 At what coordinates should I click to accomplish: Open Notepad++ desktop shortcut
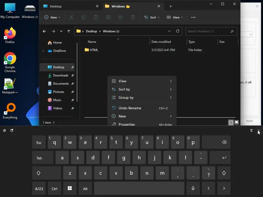tap(10, 86)
